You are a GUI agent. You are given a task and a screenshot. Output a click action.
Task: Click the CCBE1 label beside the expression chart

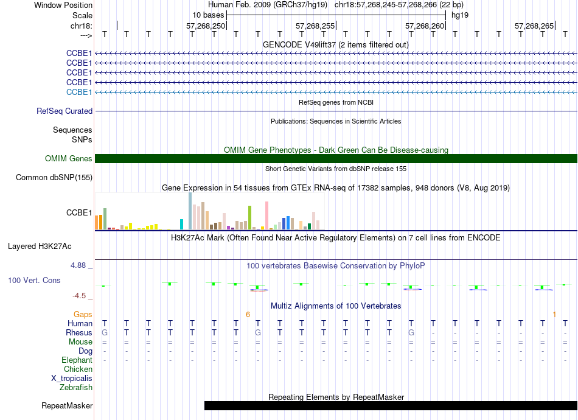[79, 213]
